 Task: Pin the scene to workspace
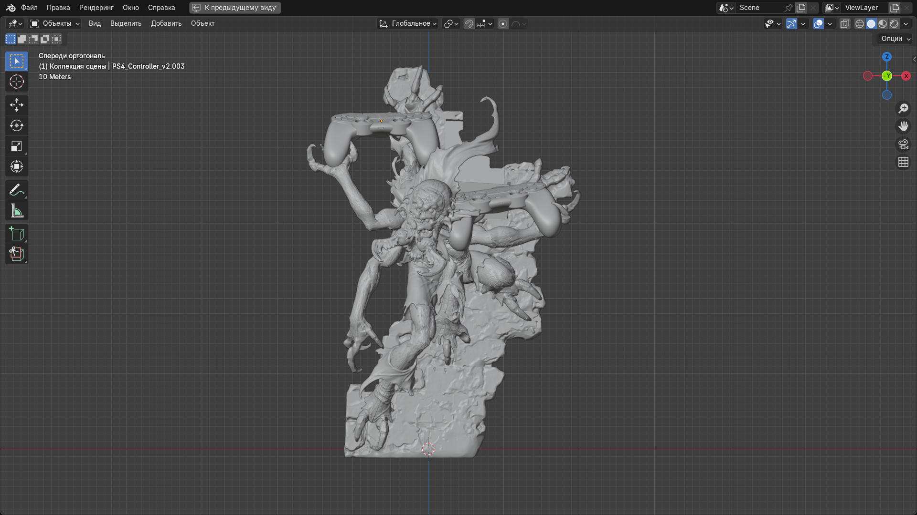(x=789, y=8)
